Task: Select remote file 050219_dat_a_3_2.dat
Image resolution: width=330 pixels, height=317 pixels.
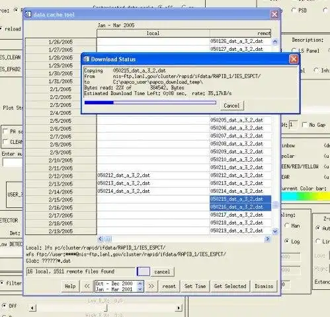Action: coord(240,230)
